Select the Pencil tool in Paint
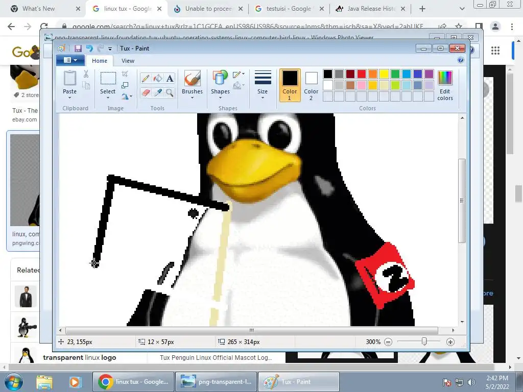Image resolution: width=523 pixels, height=392 pixels. click(x=146, y=78)
